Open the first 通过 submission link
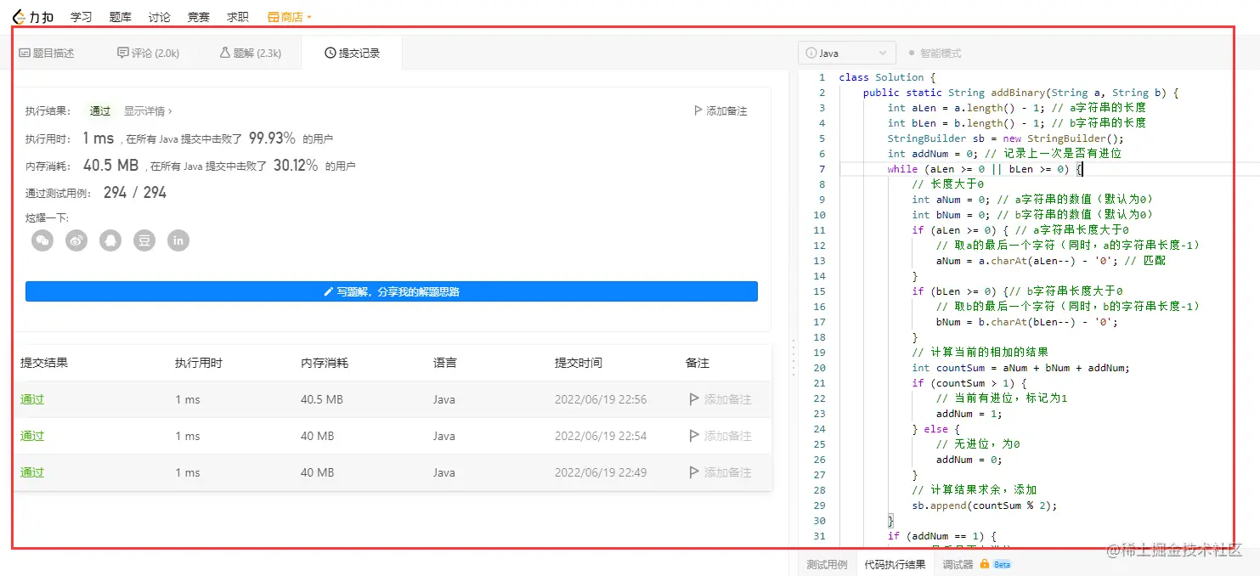Viewport: 1260px width, 576px height. click(x=31, y=398)
